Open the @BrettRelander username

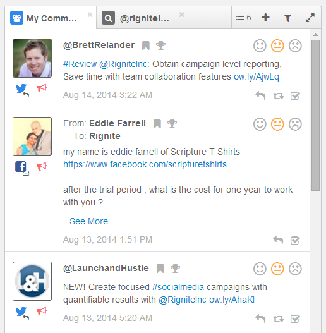pos(99,45)
